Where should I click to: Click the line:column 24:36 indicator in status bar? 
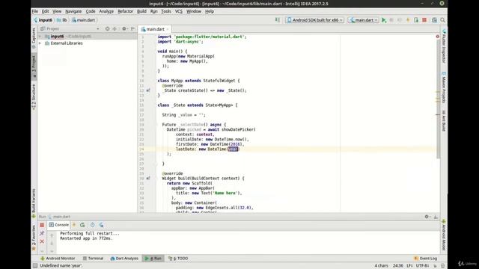coord(397,266)
